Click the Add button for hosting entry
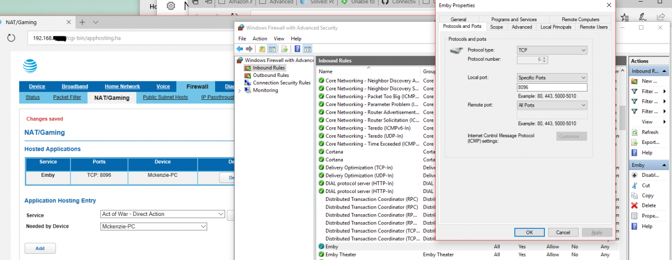This screenshot has width=672, height=260. coord(40,248)
